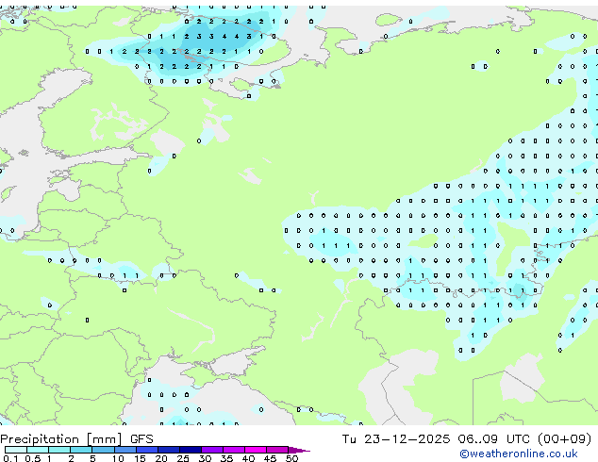Image resolution: width=598 pixels, height=462 pixels.
Task: Select the 25–30 mm dark blue swatch
Action: (191, 450)
